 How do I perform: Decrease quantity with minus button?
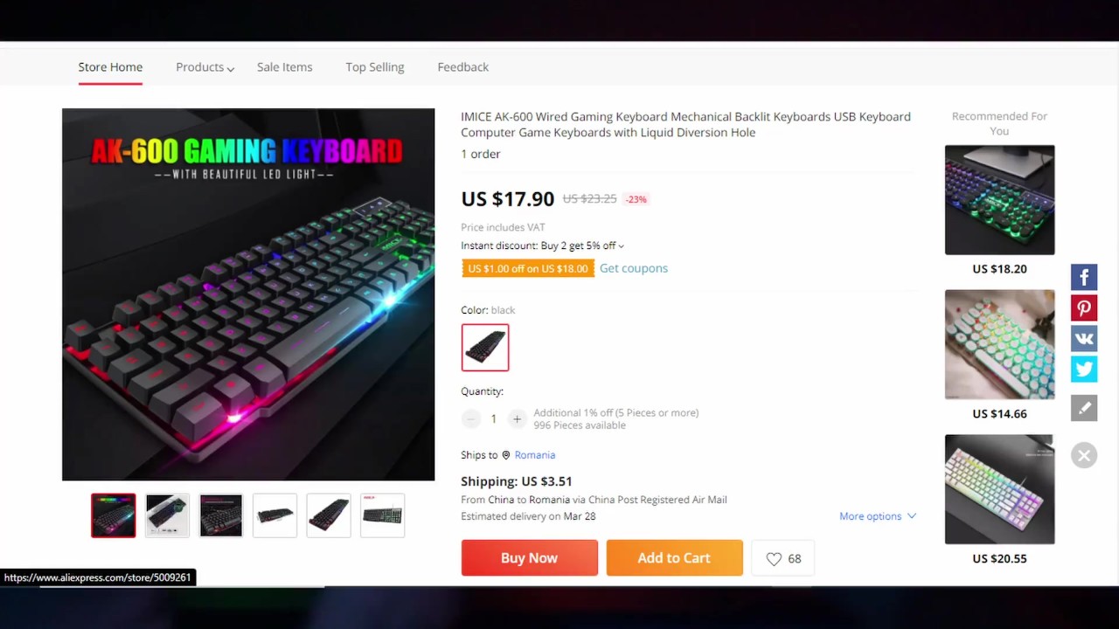(x=471, y=419)
